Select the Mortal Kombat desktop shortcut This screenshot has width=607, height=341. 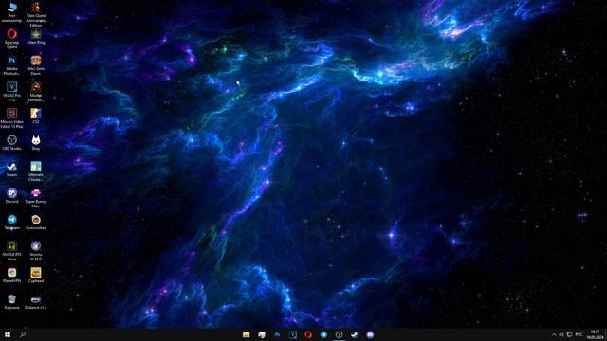tap(36, 92)
